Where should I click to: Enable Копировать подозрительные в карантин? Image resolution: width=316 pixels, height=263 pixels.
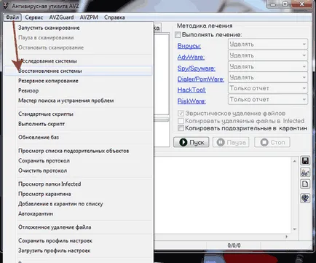coord(181,128)
